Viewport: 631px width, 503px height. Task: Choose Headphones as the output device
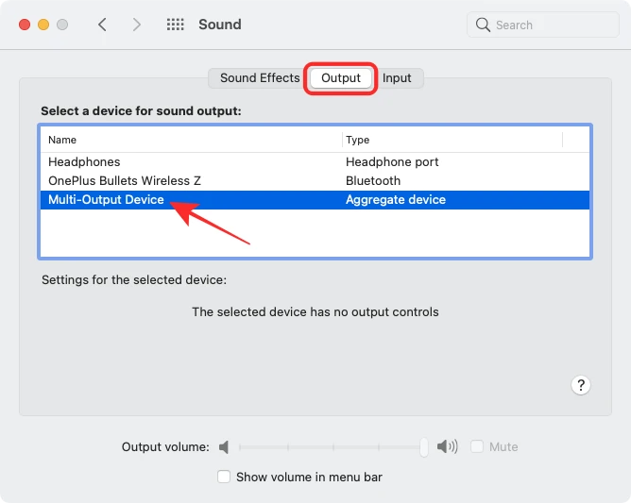click(84, 162)
